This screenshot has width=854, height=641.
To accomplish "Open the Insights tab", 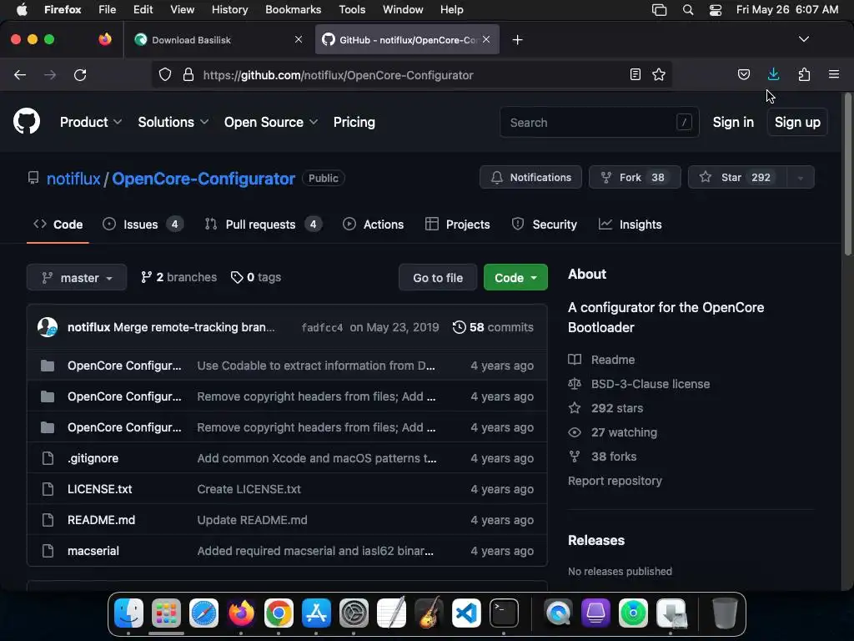I will point(630,225).
